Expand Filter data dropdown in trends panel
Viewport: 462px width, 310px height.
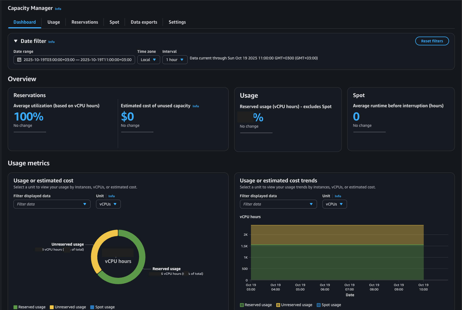(x=278, y=204)
